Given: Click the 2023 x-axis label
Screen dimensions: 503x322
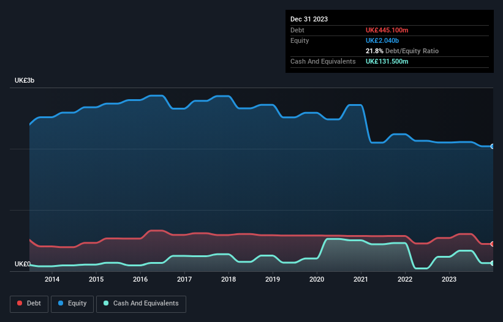Looking at the screenshot, I should coord(449,279).
